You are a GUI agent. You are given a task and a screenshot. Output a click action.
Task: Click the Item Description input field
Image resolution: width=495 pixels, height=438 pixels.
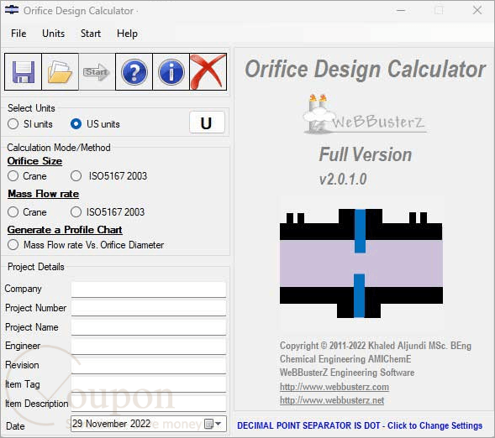click(x=149, y=404)
